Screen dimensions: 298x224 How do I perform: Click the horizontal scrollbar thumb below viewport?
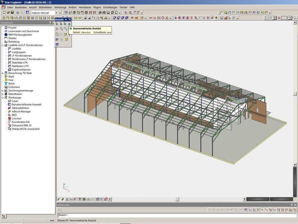[177, 199]
